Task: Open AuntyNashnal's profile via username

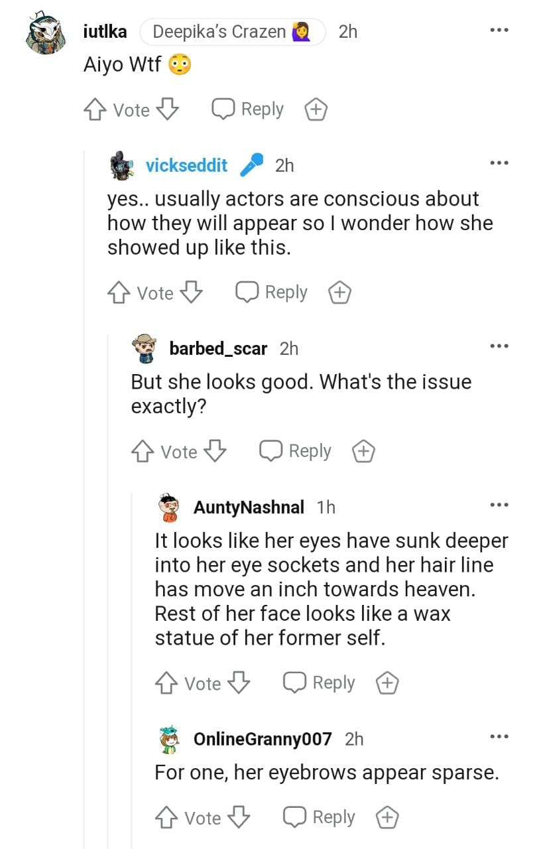Action: [249, 507]
